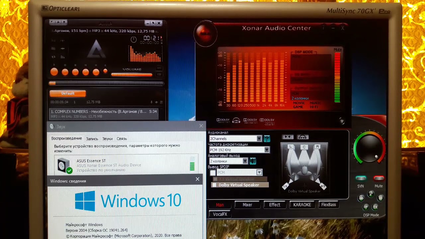This screenshot has width=425, height=239.
Task: Click the AIMP power icon
Action: tap(133, 40)
